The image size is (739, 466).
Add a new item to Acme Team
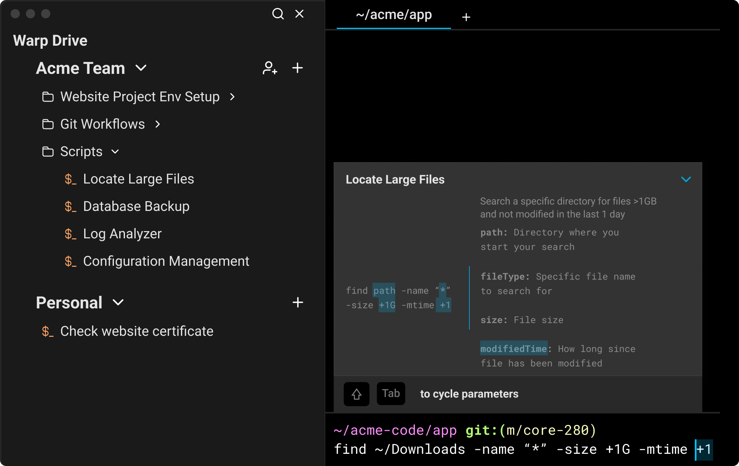point(298,68)
